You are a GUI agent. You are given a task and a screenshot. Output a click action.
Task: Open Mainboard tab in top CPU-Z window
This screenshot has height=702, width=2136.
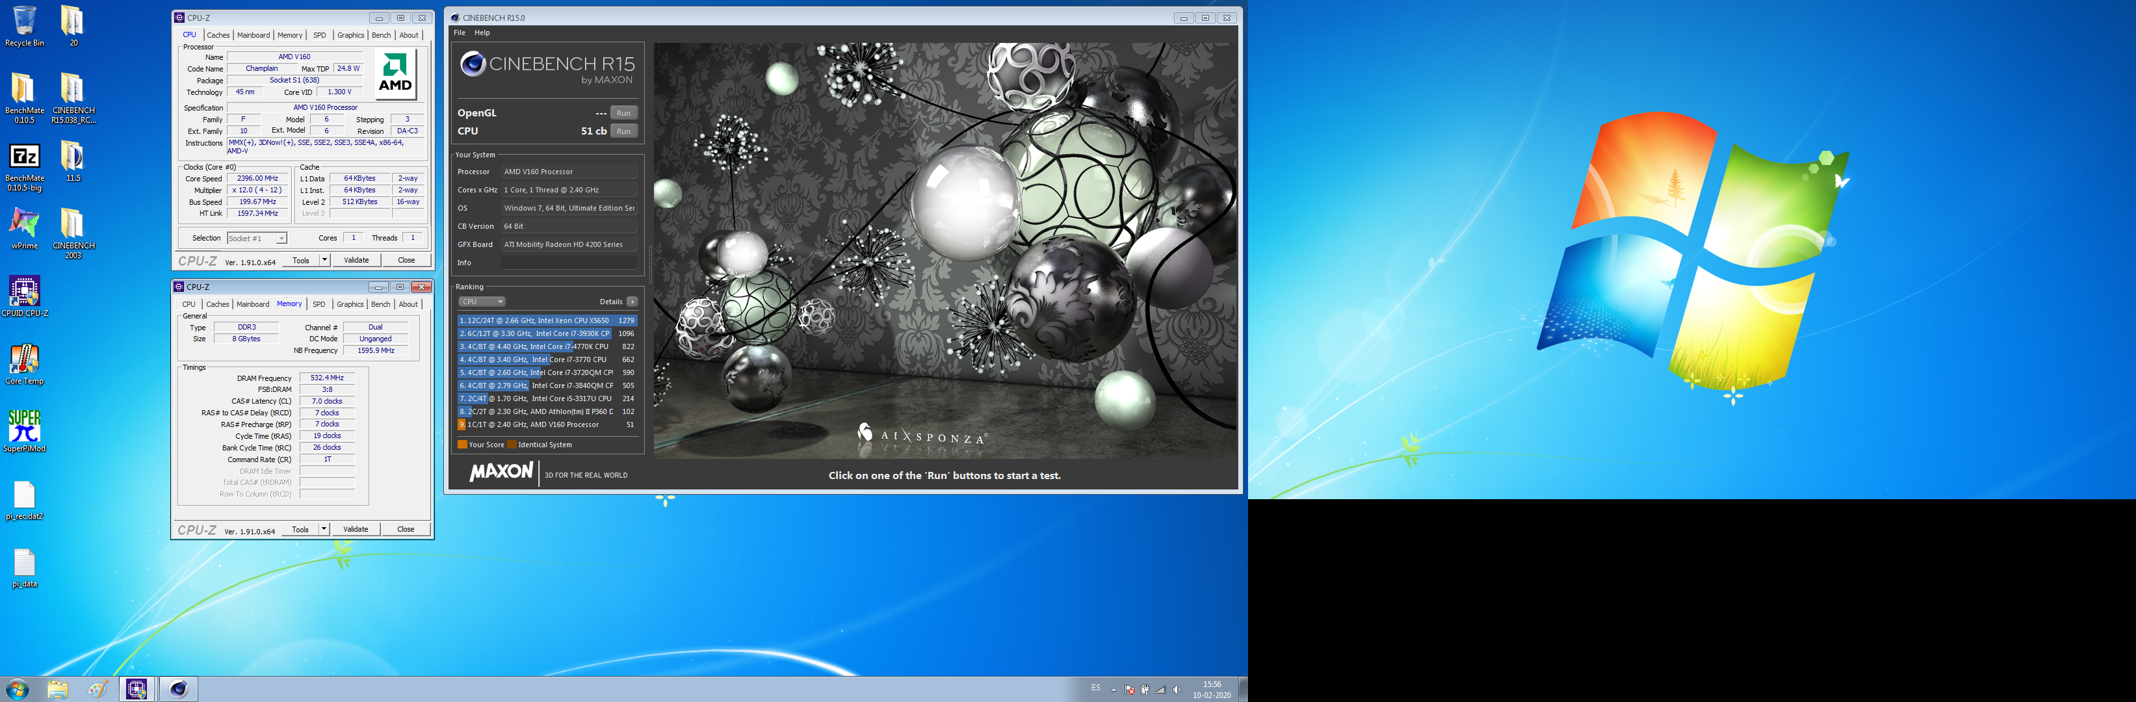click(253, 35)
